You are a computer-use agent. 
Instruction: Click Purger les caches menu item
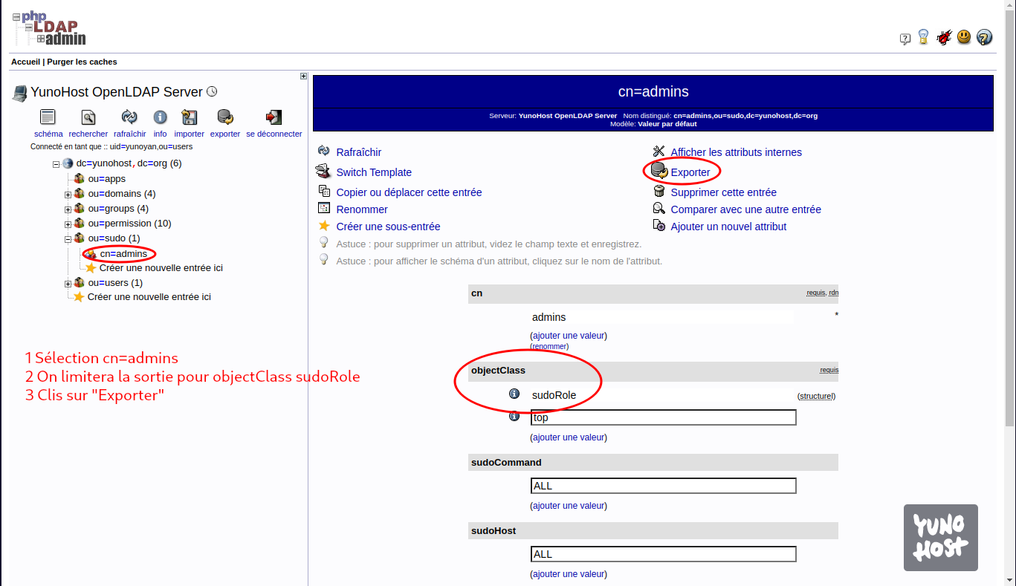[82, 62]
